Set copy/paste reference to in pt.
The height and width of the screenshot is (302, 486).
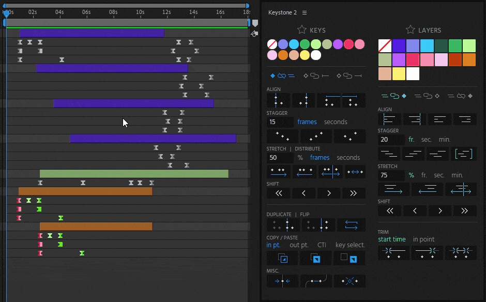pos(274,245)
